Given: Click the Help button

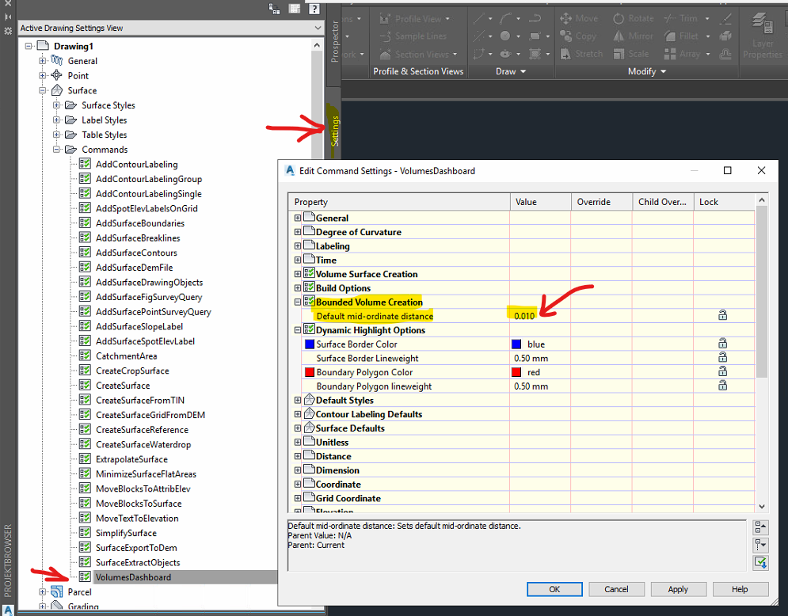Looking at the screenshot, I should (740, 589).
